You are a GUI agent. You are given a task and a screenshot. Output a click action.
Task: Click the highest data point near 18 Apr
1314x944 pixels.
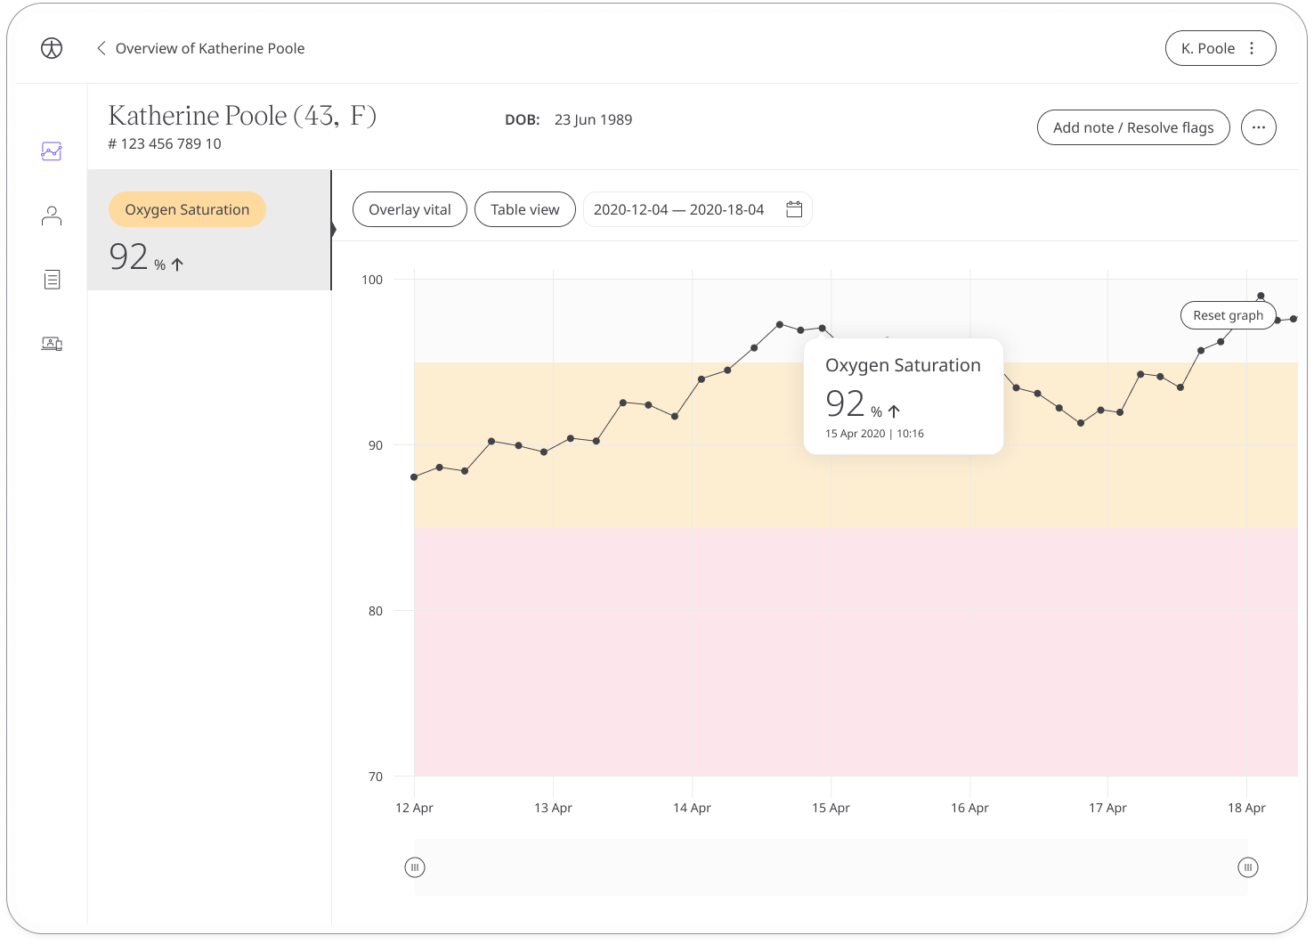pos(1261,296)
